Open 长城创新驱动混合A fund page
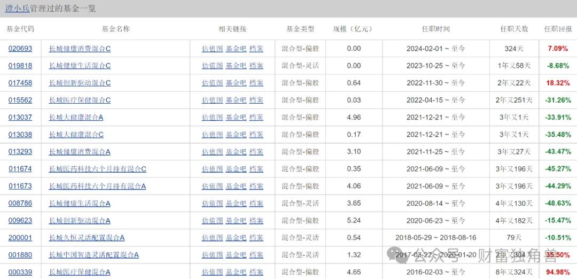 (x=80, y=221)
